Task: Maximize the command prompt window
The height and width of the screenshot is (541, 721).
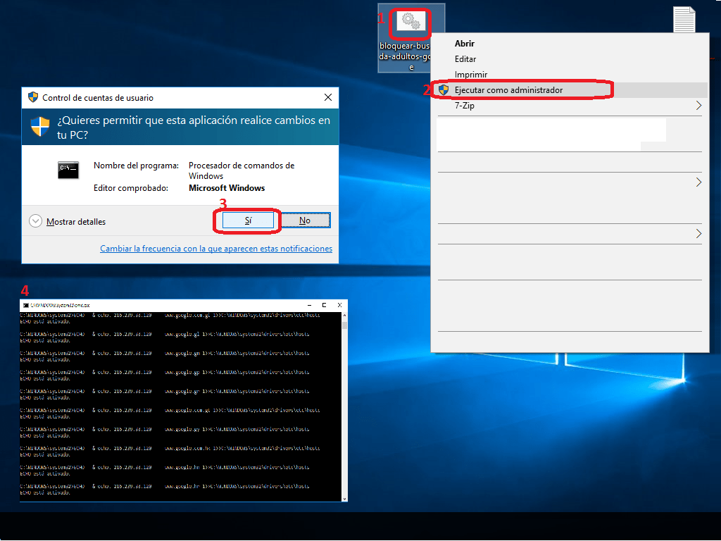Action: coord(324,306)
